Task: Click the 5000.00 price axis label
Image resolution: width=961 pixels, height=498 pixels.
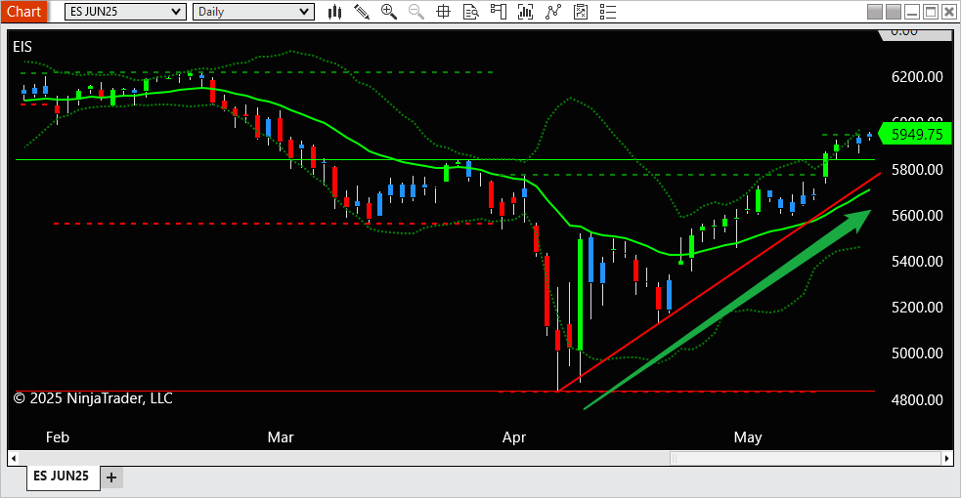Action: tap(917, 353)
